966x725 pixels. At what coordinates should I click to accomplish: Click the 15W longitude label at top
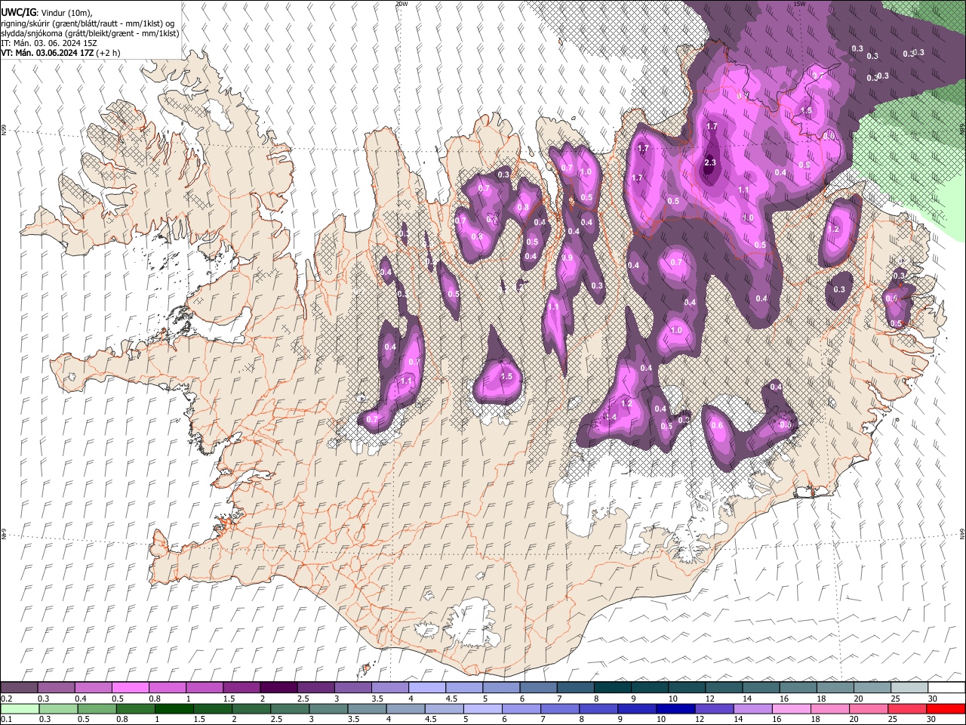799,4
